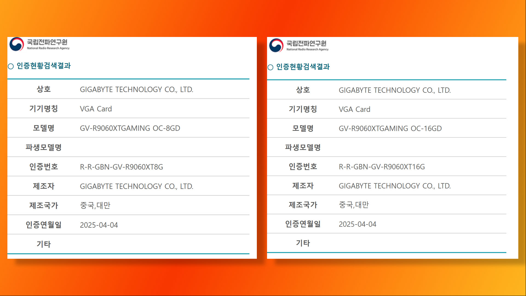Click 중국,대만 in the left panel
Viewport: 526px width, 296px height.
(x=95, y=205)
